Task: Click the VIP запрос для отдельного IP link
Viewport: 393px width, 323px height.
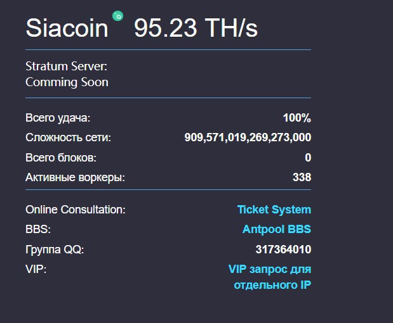Action: point(270,277)
